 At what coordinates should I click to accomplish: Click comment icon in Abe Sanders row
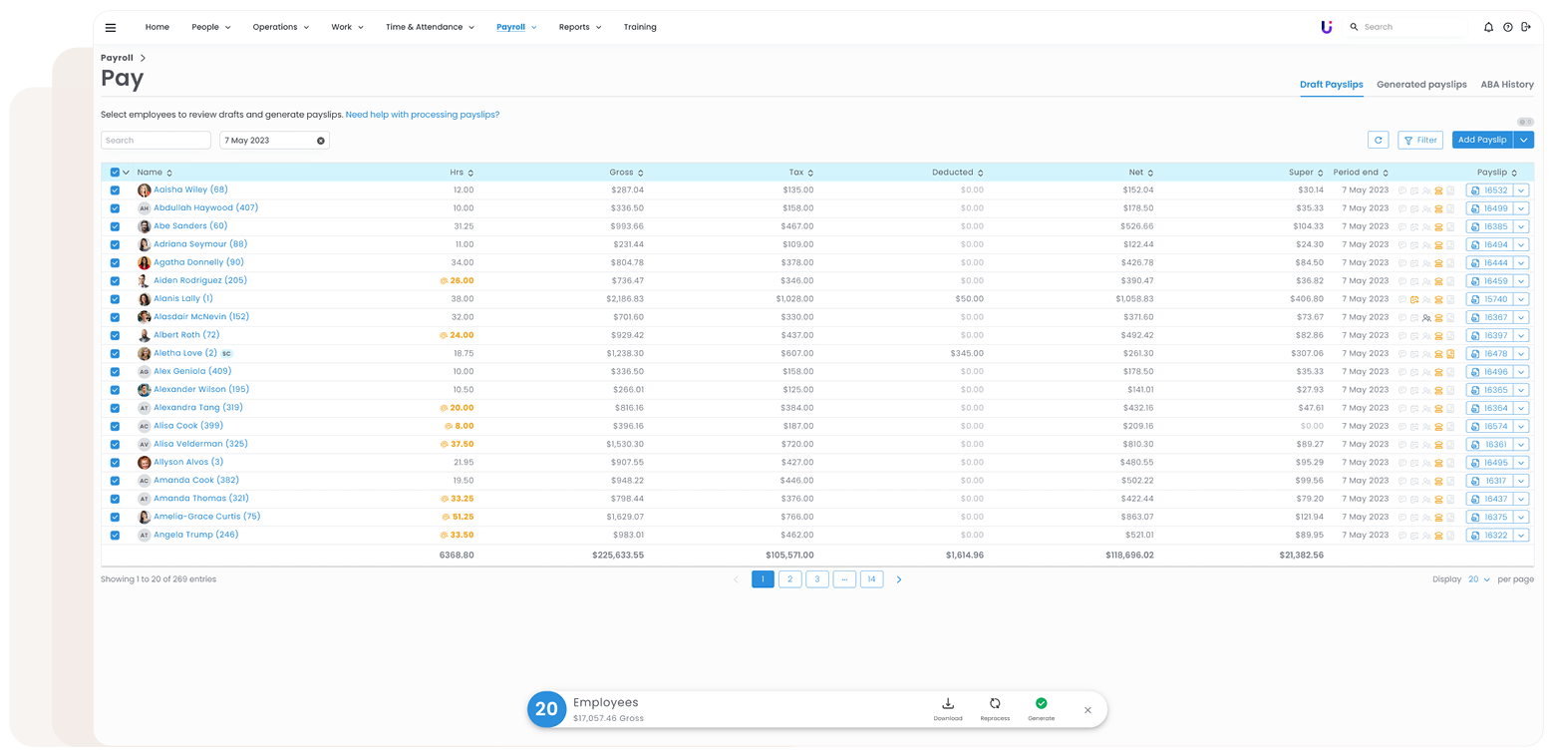pyautogui.click(x=1402, y=226)
